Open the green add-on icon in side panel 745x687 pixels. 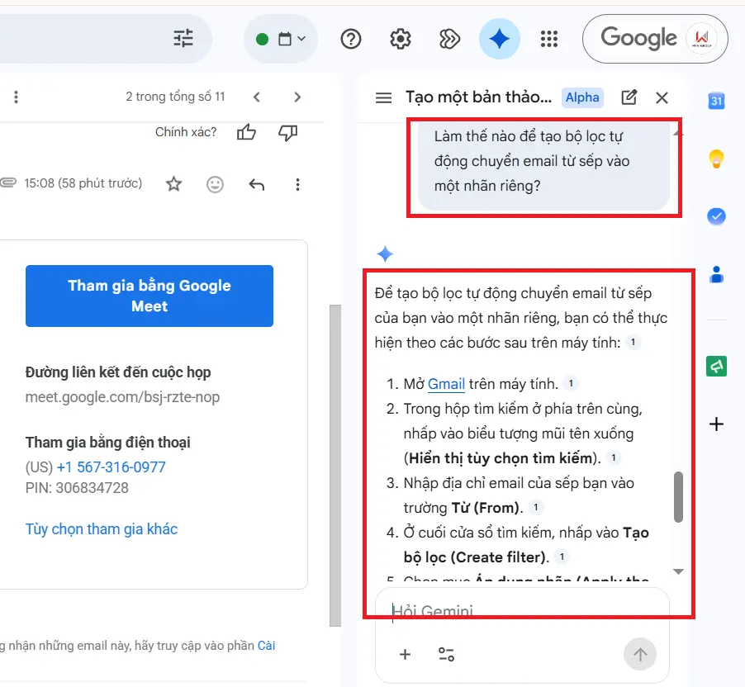click(x=716, y=367)
